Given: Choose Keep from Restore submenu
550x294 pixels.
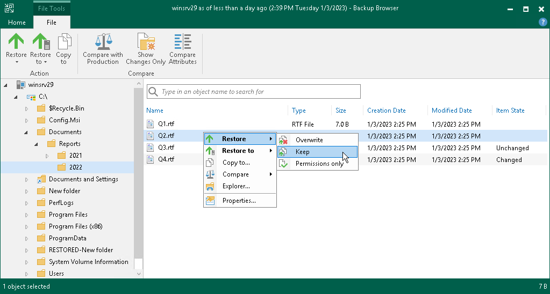Looking at the screenshot, I should [317, 151].
